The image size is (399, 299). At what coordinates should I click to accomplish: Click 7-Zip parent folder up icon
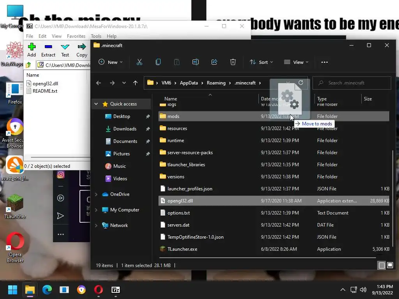click(28, 65)
